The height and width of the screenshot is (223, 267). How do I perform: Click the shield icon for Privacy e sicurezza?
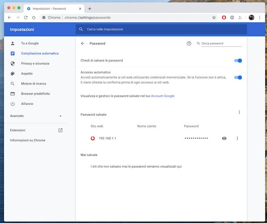(x=12, y=63)
